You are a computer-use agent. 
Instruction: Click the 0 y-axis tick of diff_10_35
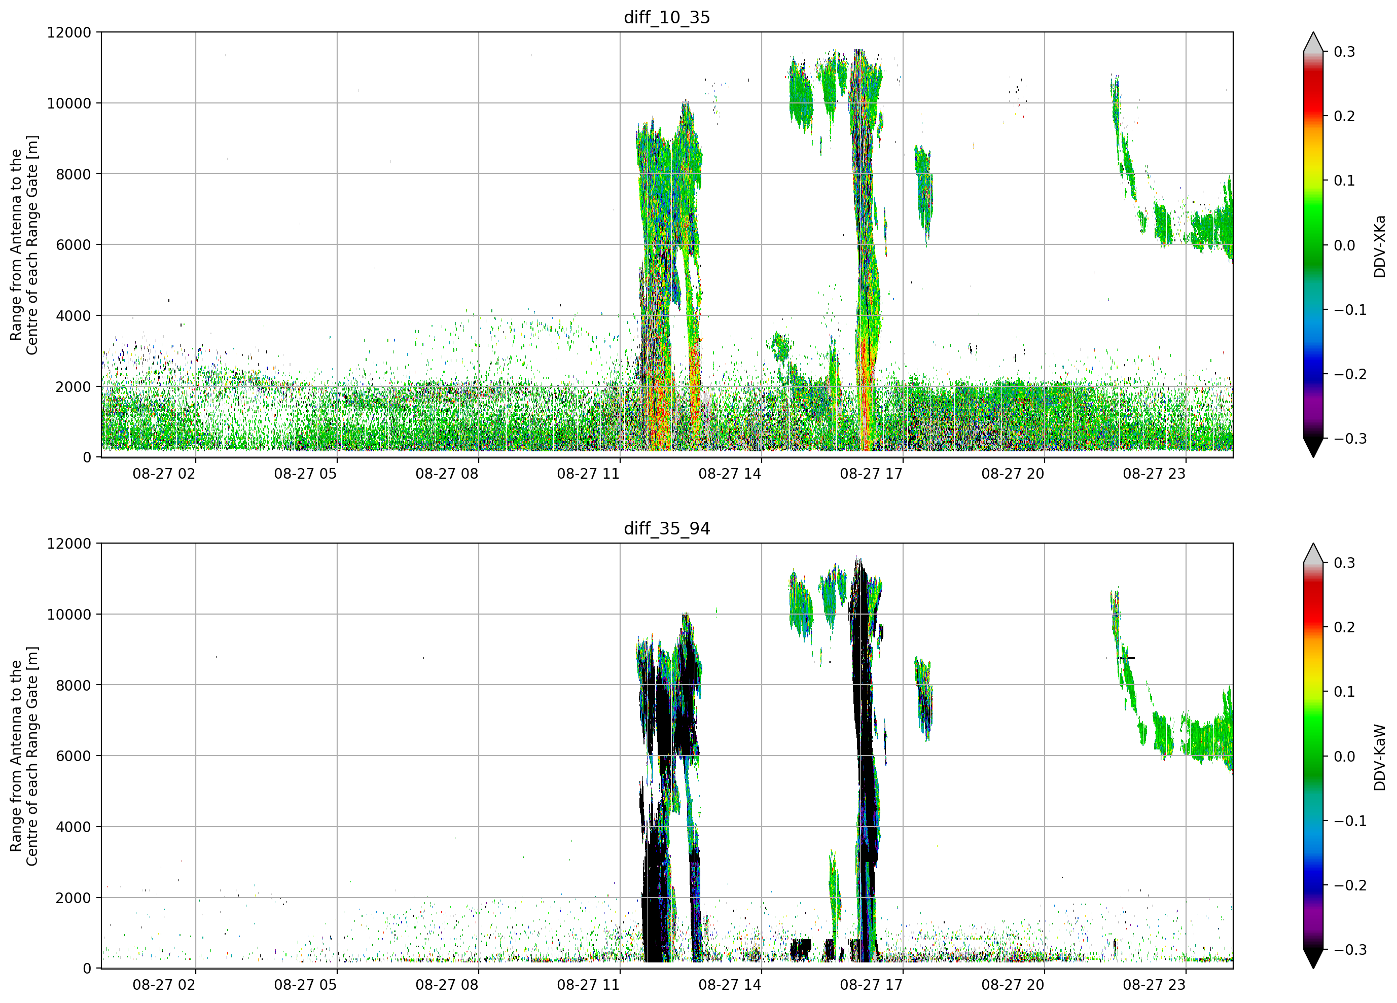pos(87,458)
